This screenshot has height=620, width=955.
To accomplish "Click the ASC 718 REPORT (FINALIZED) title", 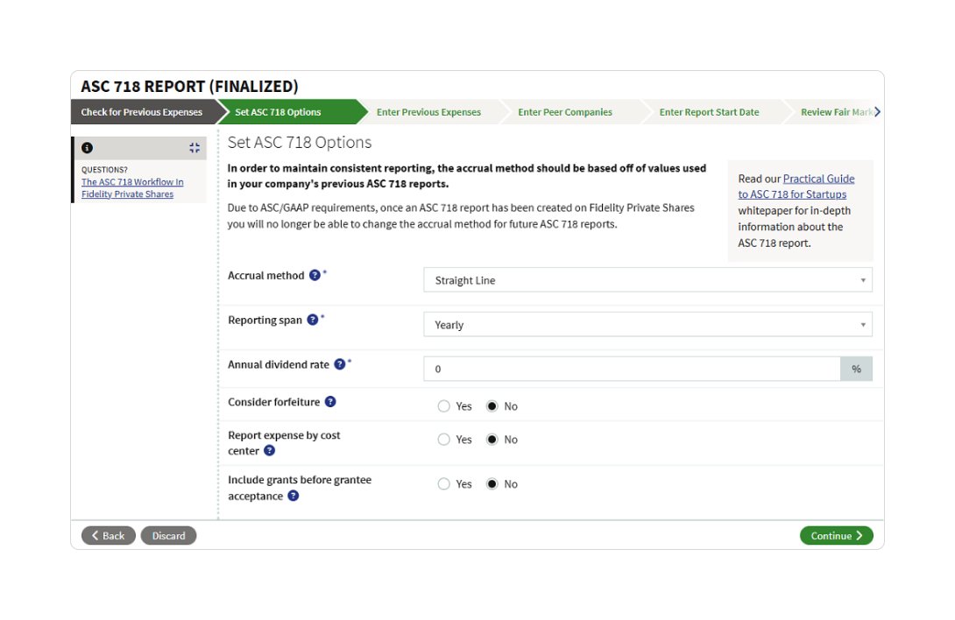I will click(x=189, y=87).
